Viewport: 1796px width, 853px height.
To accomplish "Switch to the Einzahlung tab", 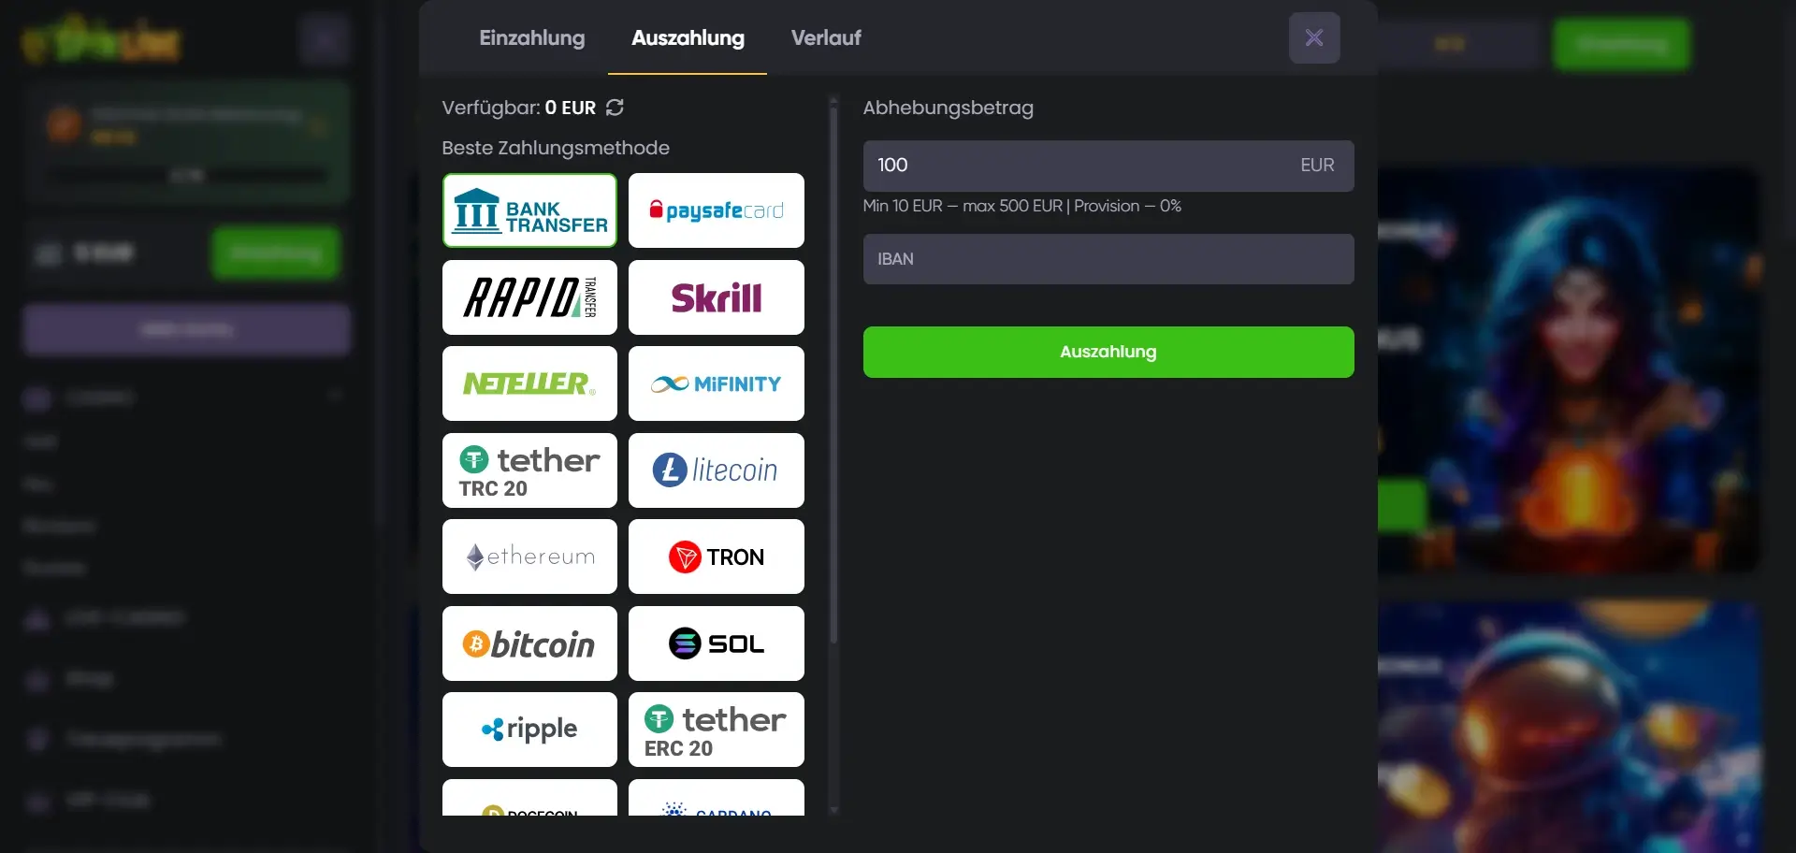I will [x=531, y=38].
